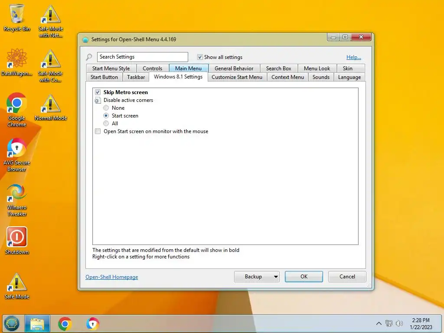Switch to the General Behavior tab

tap(234, 68)
